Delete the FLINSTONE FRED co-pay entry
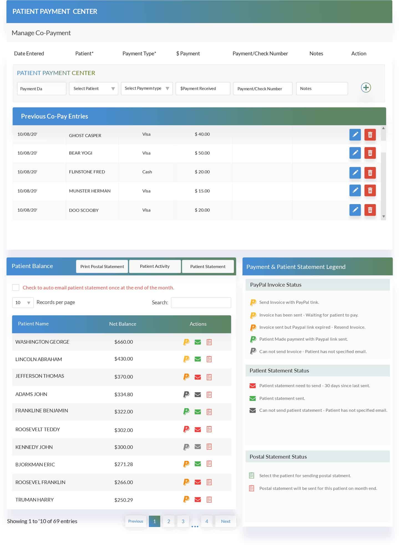The height and width of the screenshot is (545, 399). point(370,173)
